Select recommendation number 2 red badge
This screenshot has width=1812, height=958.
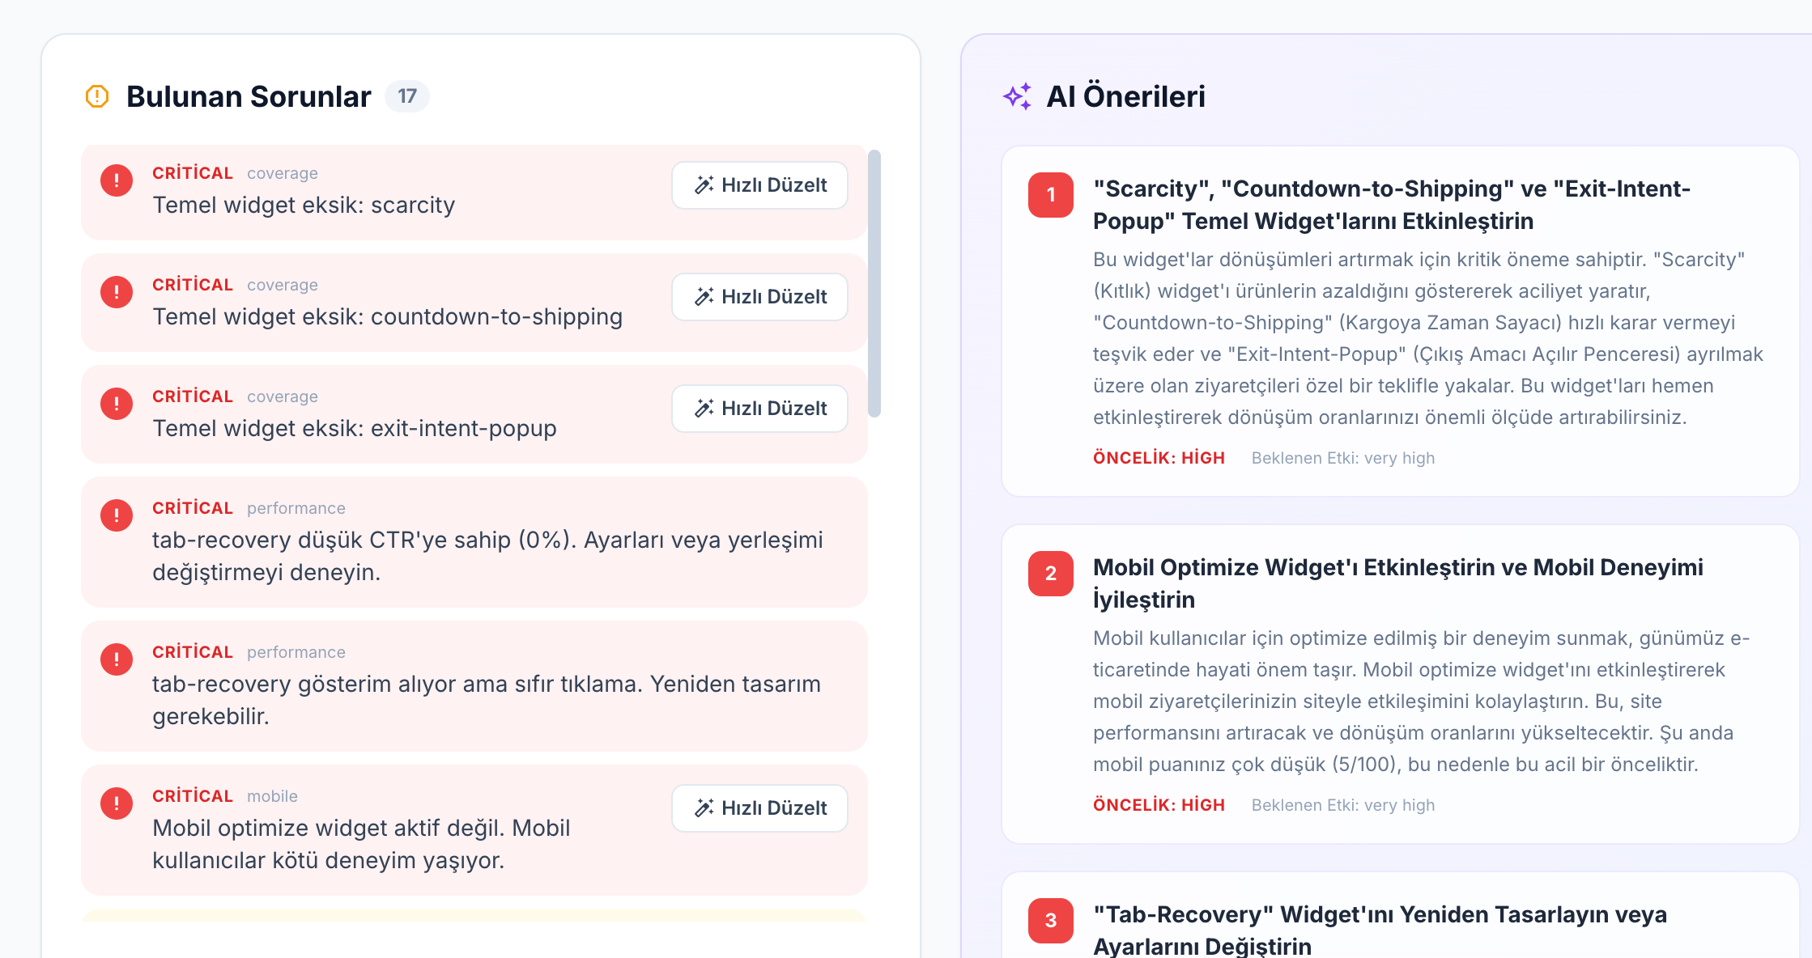click(1050, 574)
